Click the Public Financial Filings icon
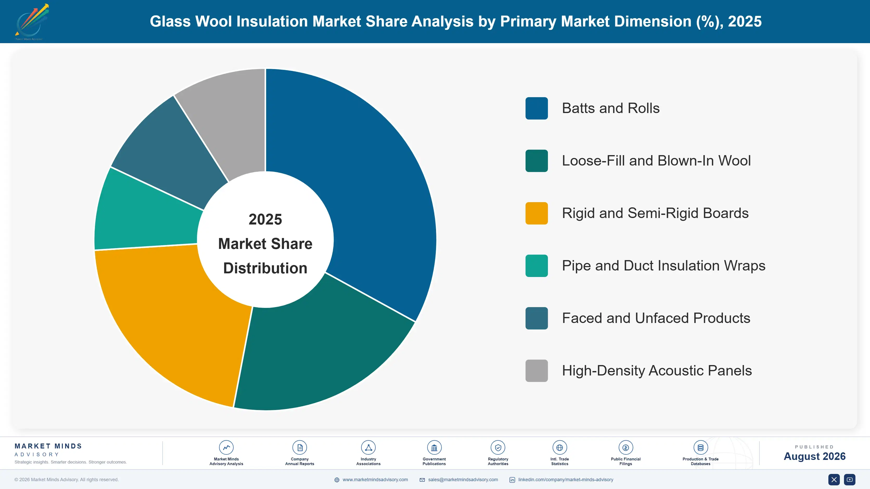The width and height of the screenshot is (870, 489). (x=625, y=447)
